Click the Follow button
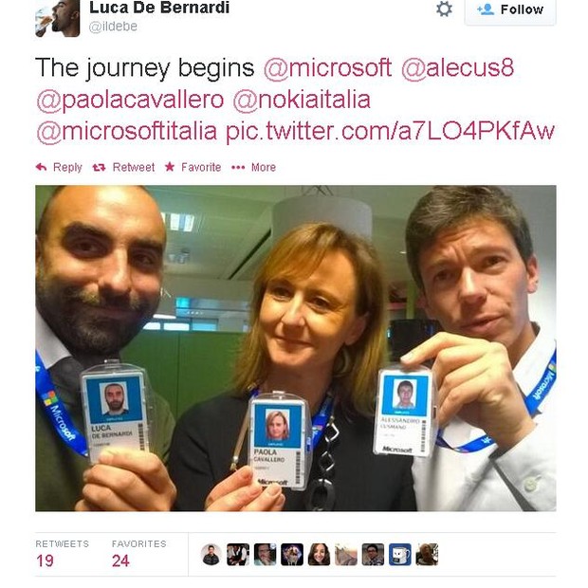Screen dimensions: 588x588 coord(510,11)
